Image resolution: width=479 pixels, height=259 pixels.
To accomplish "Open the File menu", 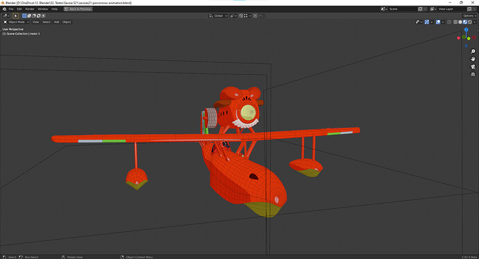I will pyautogui.click(x=11, y=9).
